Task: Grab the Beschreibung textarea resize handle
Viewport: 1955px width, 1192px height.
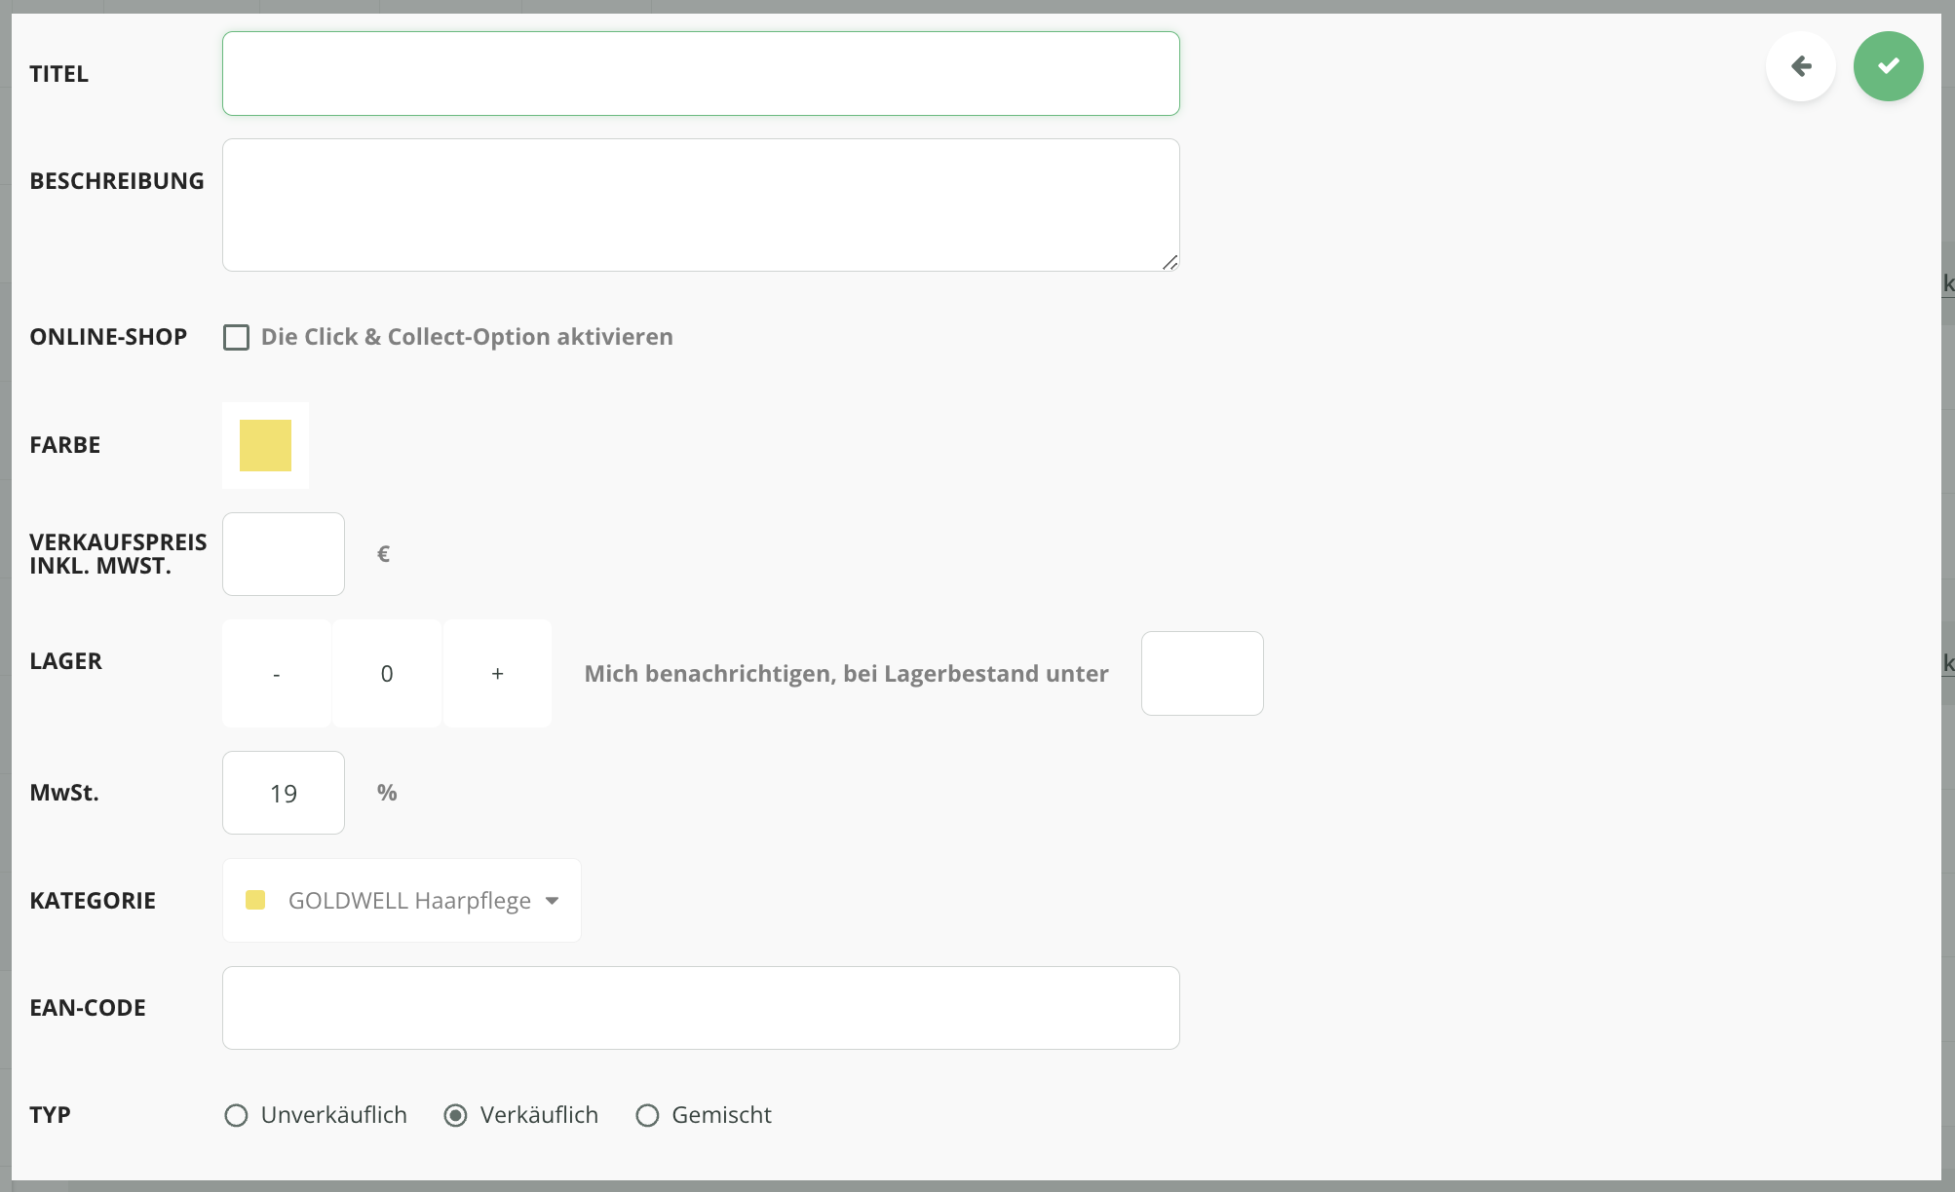Action: [1170, 262]
